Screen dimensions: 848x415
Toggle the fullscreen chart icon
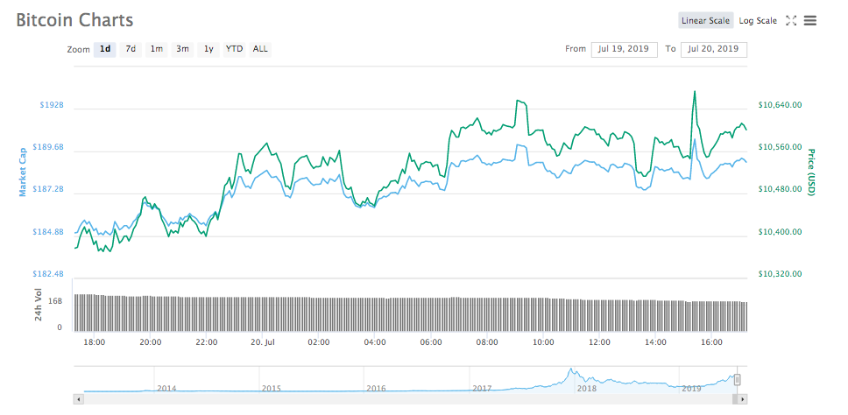[x=791, y=21]
